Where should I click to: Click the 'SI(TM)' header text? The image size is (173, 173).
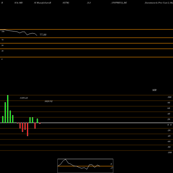click(x=66, y=3)
